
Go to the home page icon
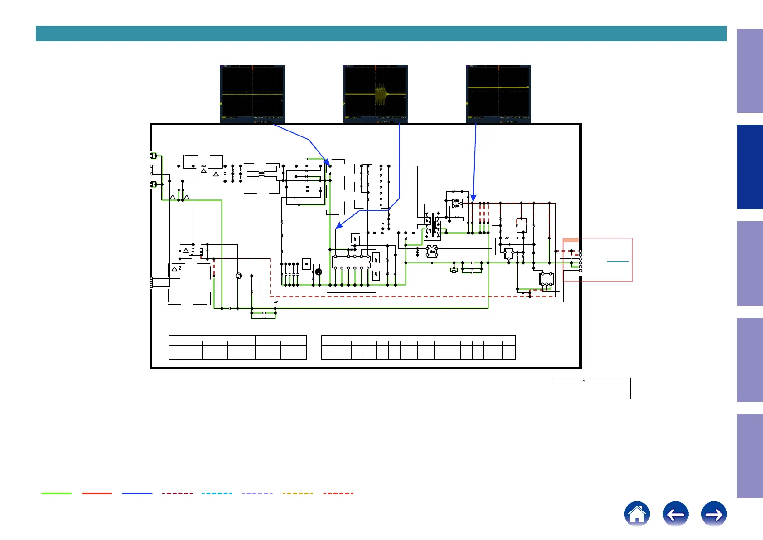[x=637, y=514]
